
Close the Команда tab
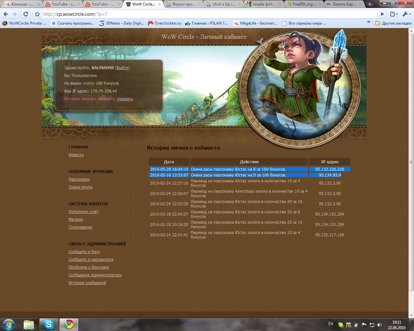(x=39, y=4)
